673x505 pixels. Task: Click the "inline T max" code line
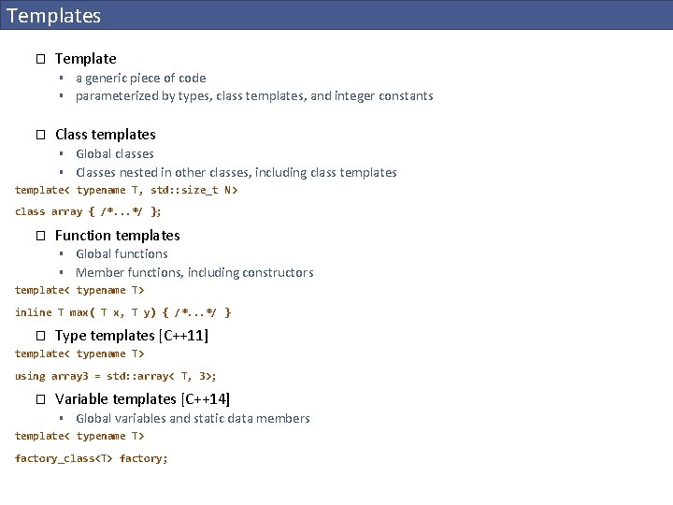[122, 312]
